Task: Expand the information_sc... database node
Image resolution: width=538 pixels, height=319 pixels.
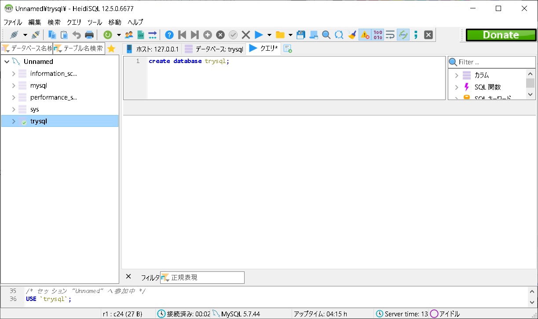Action: tap(14, 74)
